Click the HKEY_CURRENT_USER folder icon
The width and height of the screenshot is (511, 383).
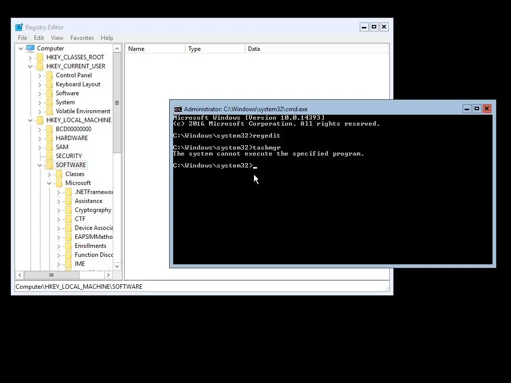click(40, 66)
